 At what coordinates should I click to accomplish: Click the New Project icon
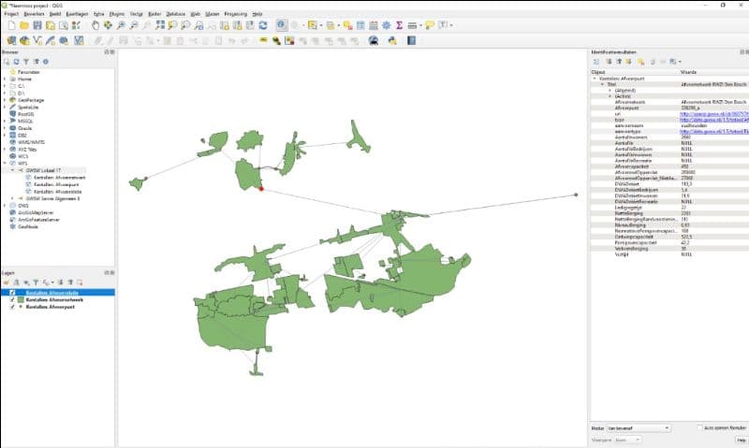pyautogui.click(x=10, y=25)
